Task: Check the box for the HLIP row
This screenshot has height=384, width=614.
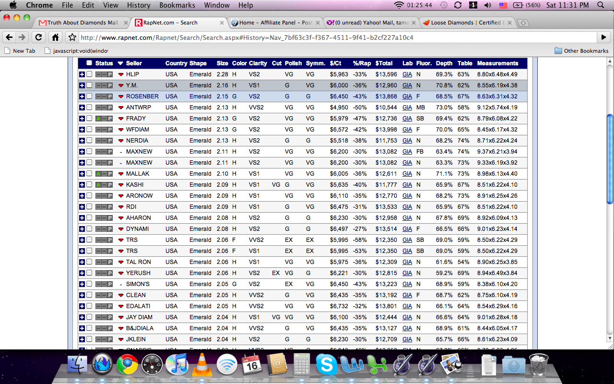Action: (89, 74)
